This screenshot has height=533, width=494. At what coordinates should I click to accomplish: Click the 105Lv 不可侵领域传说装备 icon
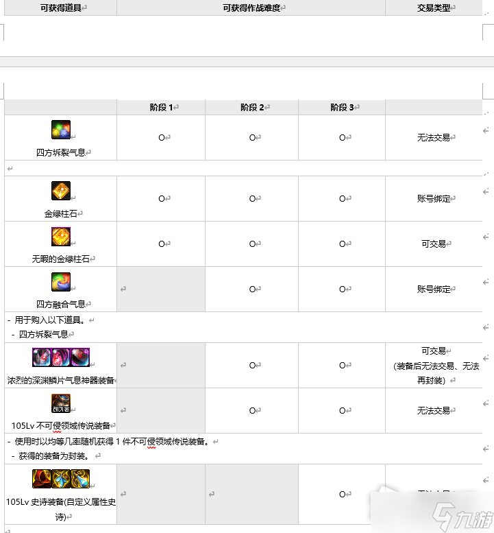[x=61, y=403]
